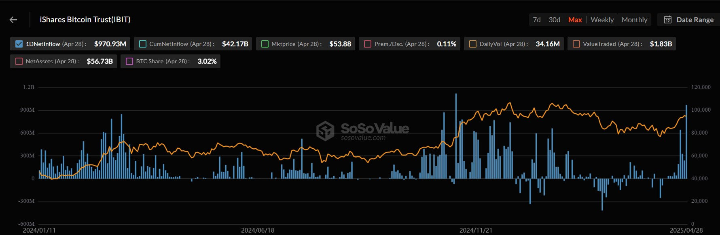Image resolution: width=720 pixels, height=235 pixels.
Task: Switch to the 30d time range
Action: 554,20
